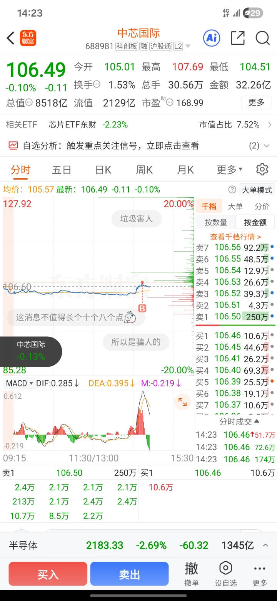Viewport: 277px width, 601px height.
Task: Tap the L2 tag
Action: [x=178, y=47]
